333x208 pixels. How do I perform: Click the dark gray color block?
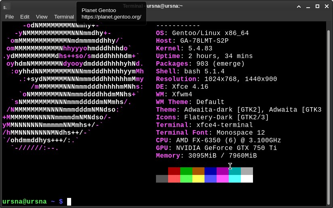(x=162, y=179)
